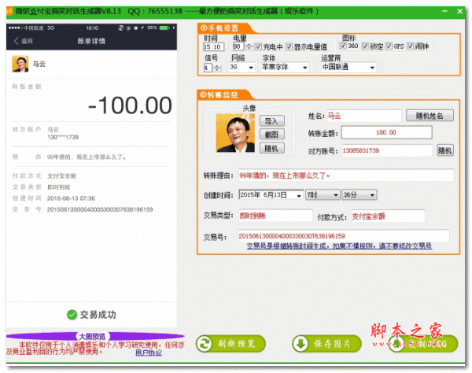Click the battery icon in phone status bar
The width and height of the screenshot is (472, 373).
[164, 28]
